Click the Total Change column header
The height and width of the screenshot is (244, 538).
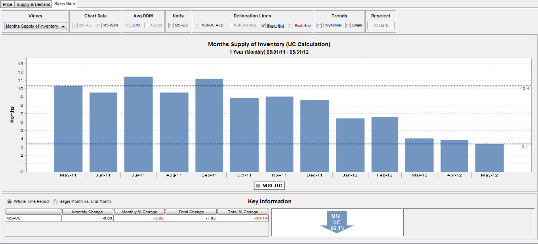(x=191, y=212)
